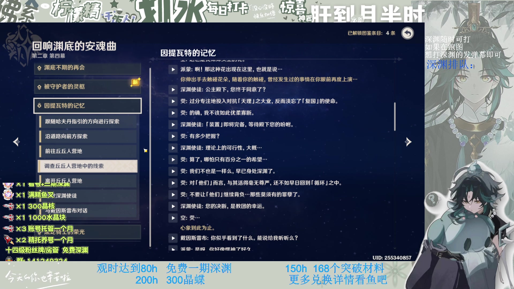Click the diamond icon beside 渊底不期的再会
This screenshot has width=514, height=289.
[x=39, y=68]
